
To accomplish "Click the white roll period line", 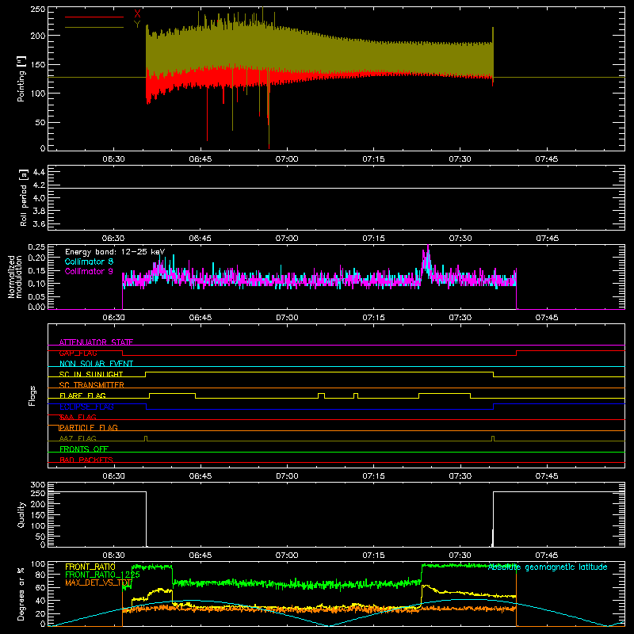I will click(x=336, y=188).
